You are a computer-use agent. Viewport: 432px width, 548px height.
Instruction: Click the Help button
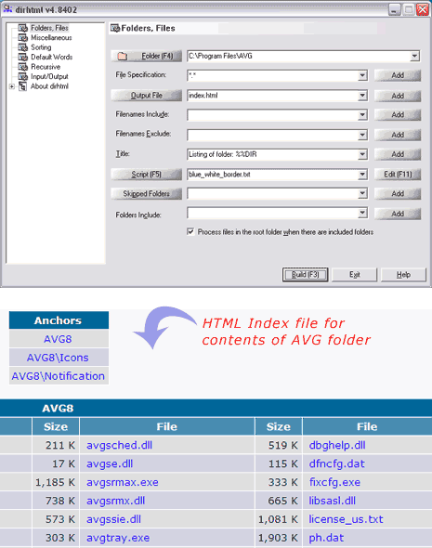tap(403, 275)
